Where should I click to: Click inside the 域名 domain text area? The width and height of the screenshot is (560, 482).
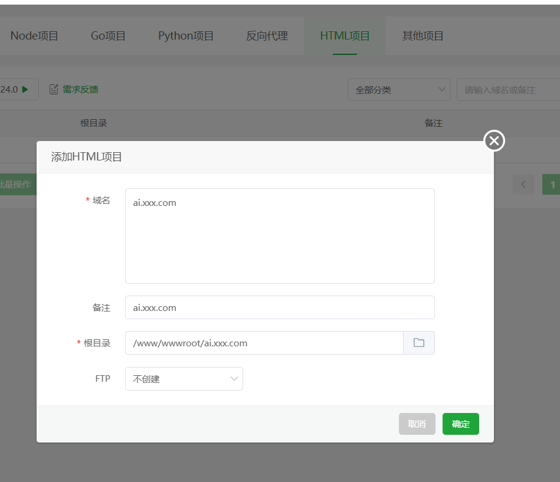pos(280,236)
